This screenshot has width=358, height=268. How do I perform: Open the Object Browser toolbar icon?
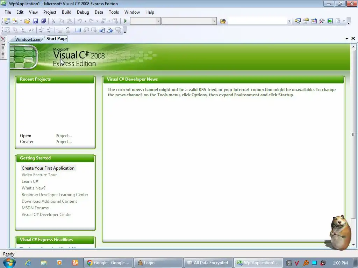click(314, 21)
